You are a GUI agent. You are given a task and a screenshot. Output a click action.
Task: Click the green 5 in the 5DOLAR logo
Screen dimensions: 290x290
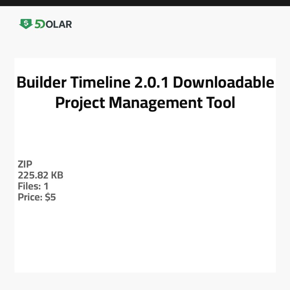pyautogui.click(x=37, y=24)
